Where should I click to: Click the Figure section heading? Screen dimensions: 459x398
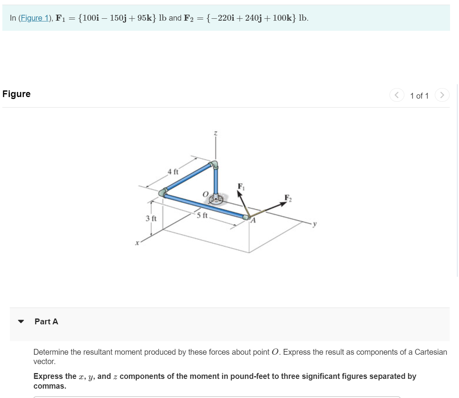coord(16,94)
